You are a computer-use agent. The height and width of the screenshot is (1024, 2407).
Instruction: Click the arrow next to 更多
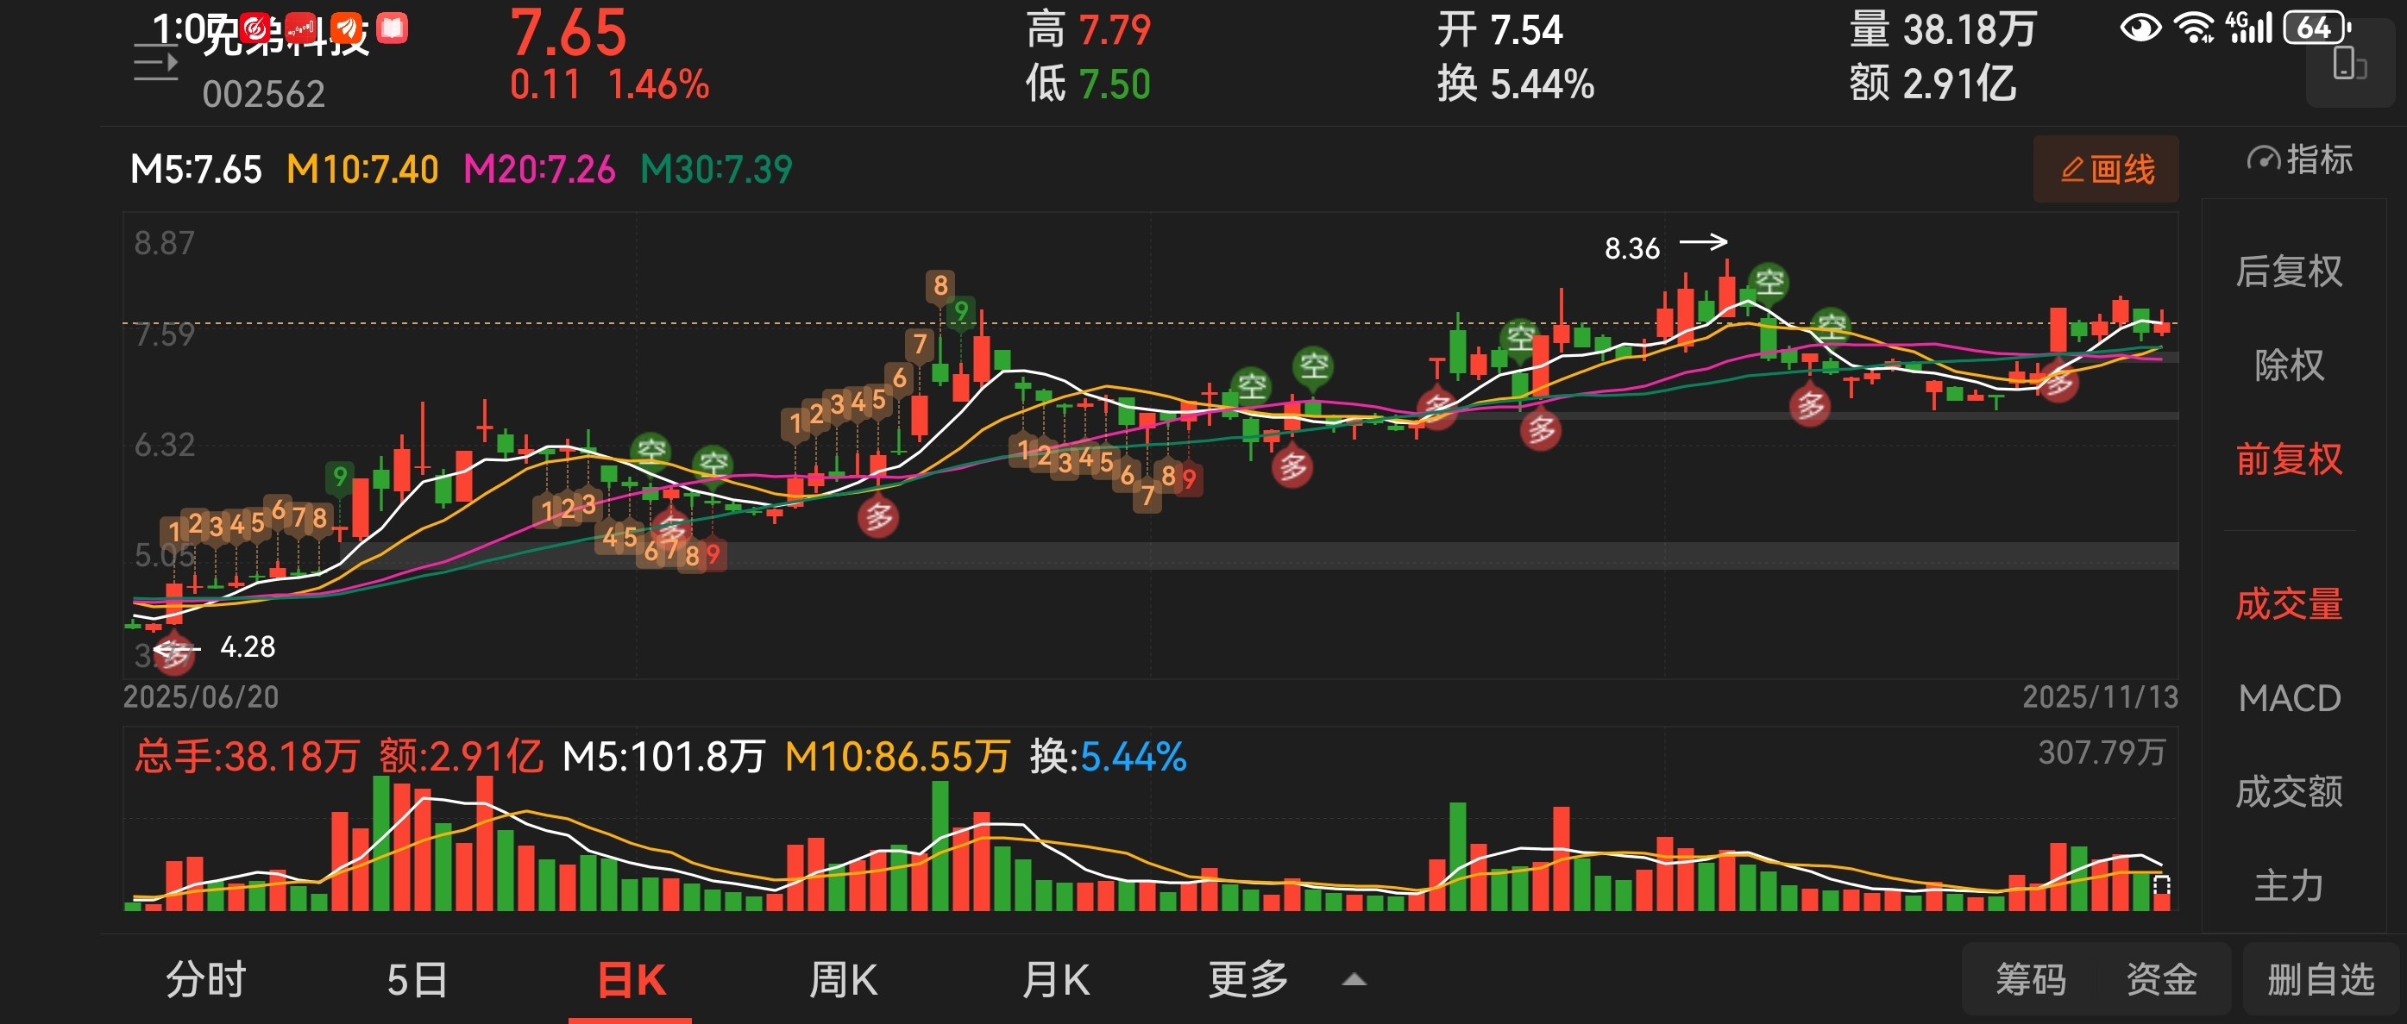pyautogui.click(x=1354, y=980)
